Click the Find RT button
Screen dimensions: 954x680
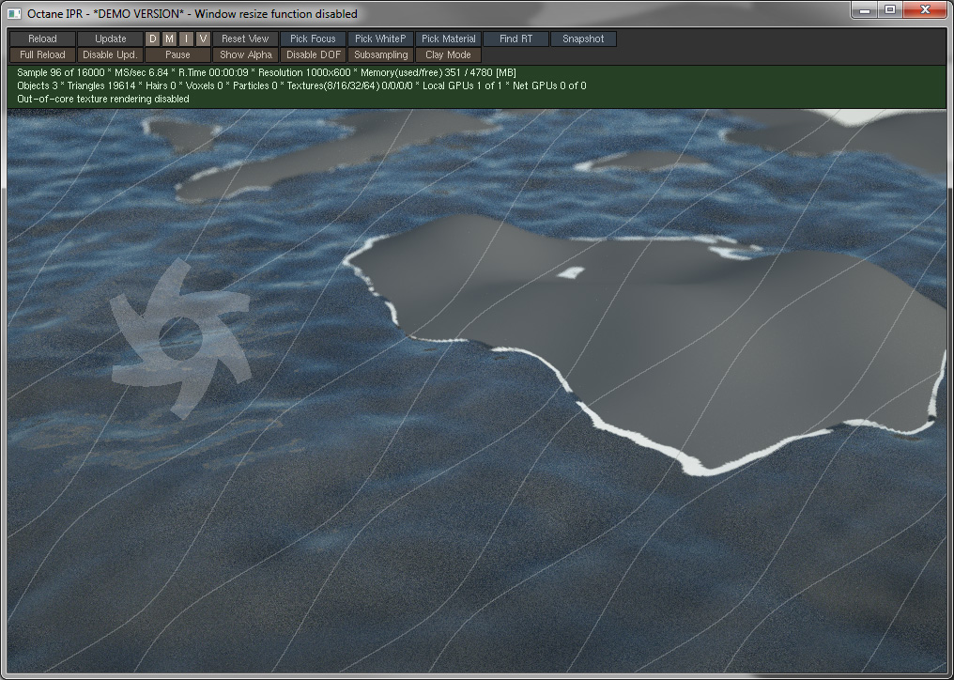pyautogui.click(x=515, y=39)
